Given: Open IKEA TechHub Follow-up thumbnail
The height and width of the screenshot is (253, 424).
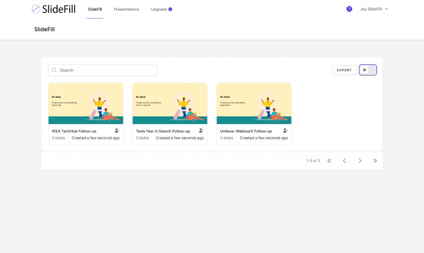Looking at the screenshot, I should 86,104.
